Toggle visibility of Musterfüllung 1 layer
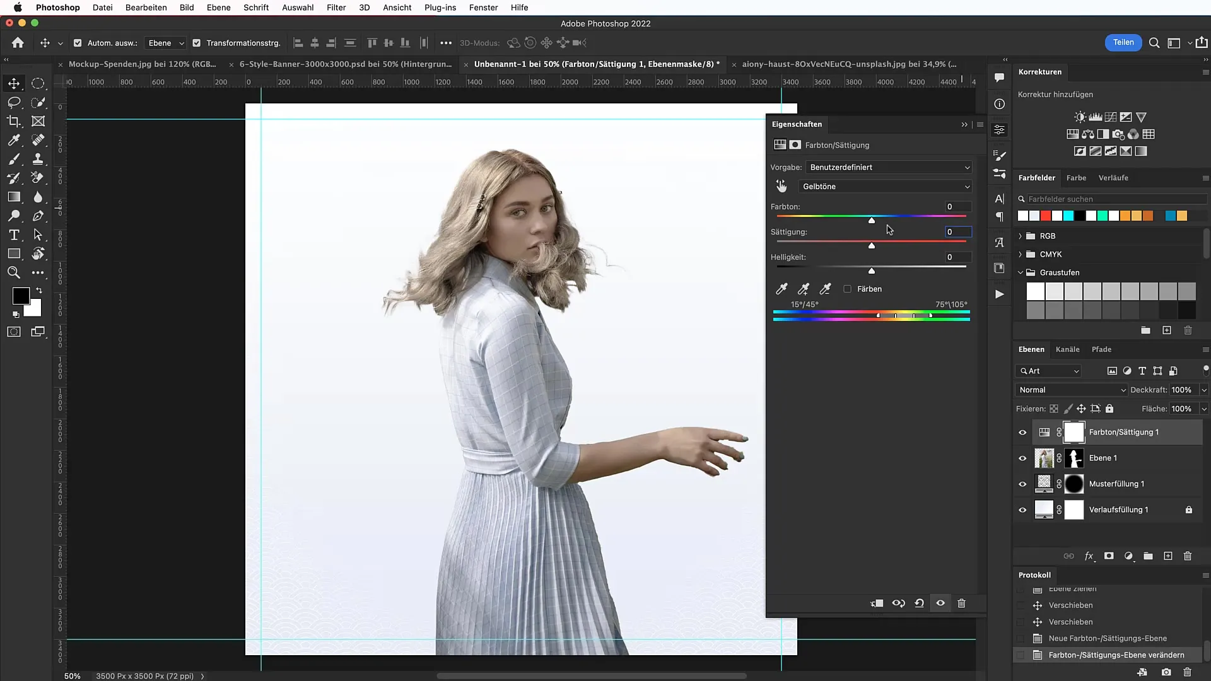The height and width of the screenshot is (681, 1211). (x=1022, y=483)
